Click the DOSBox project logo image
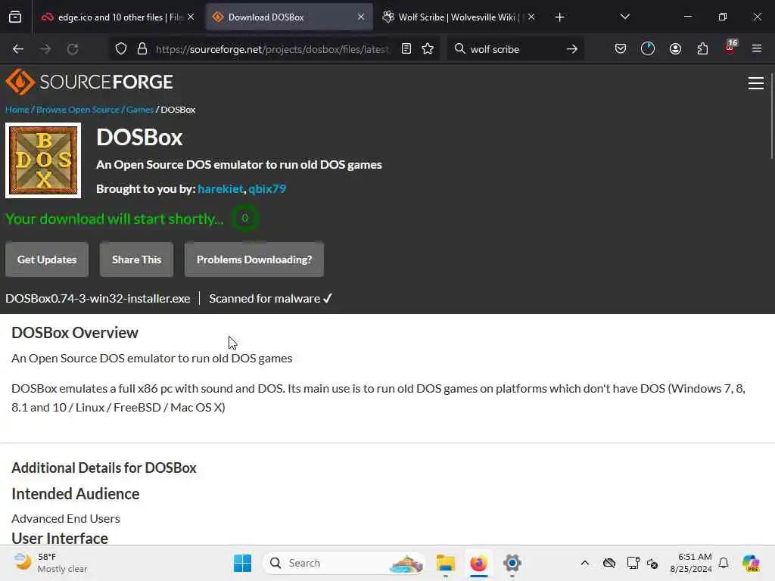 click(43, 160)
